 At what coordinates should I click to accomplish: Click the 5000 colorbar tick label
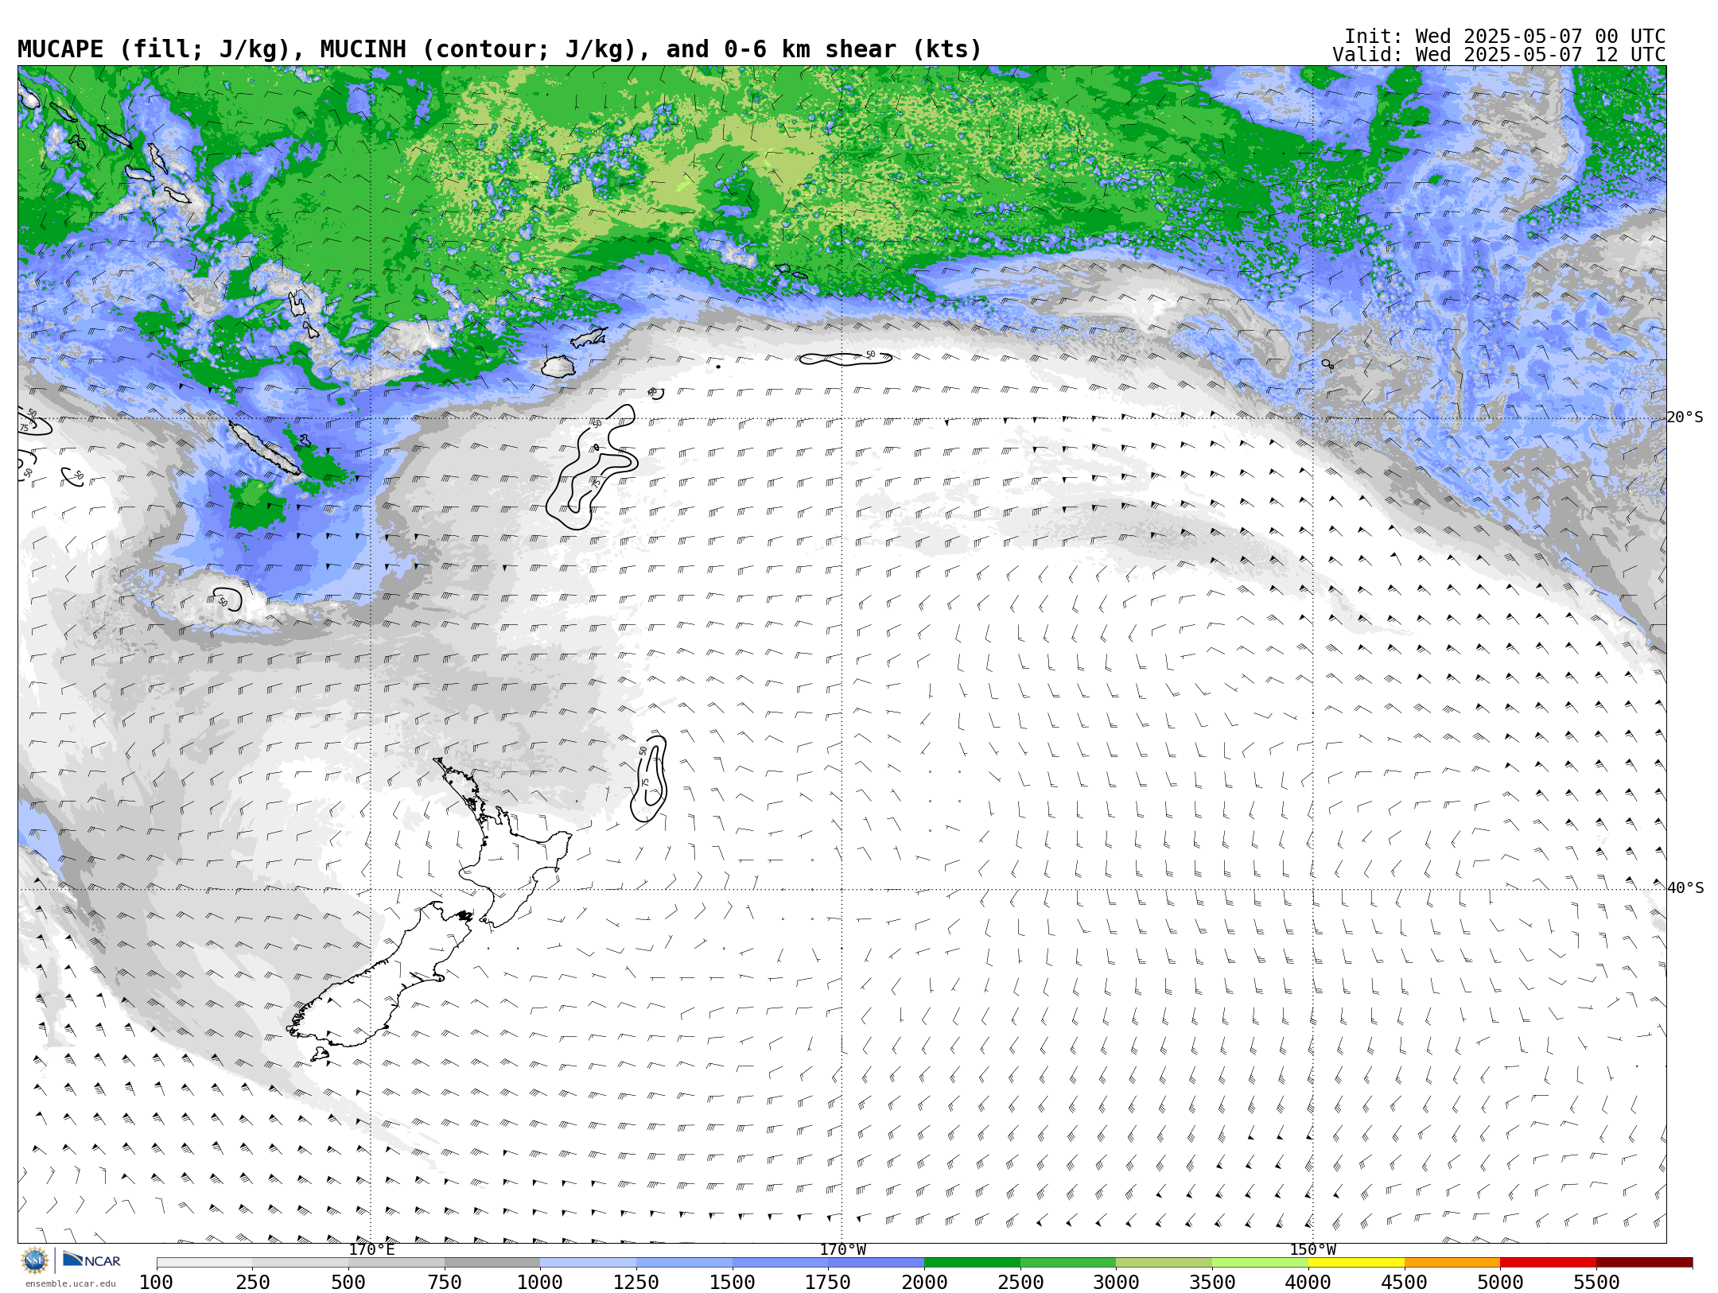(x=1500, y=1283)
